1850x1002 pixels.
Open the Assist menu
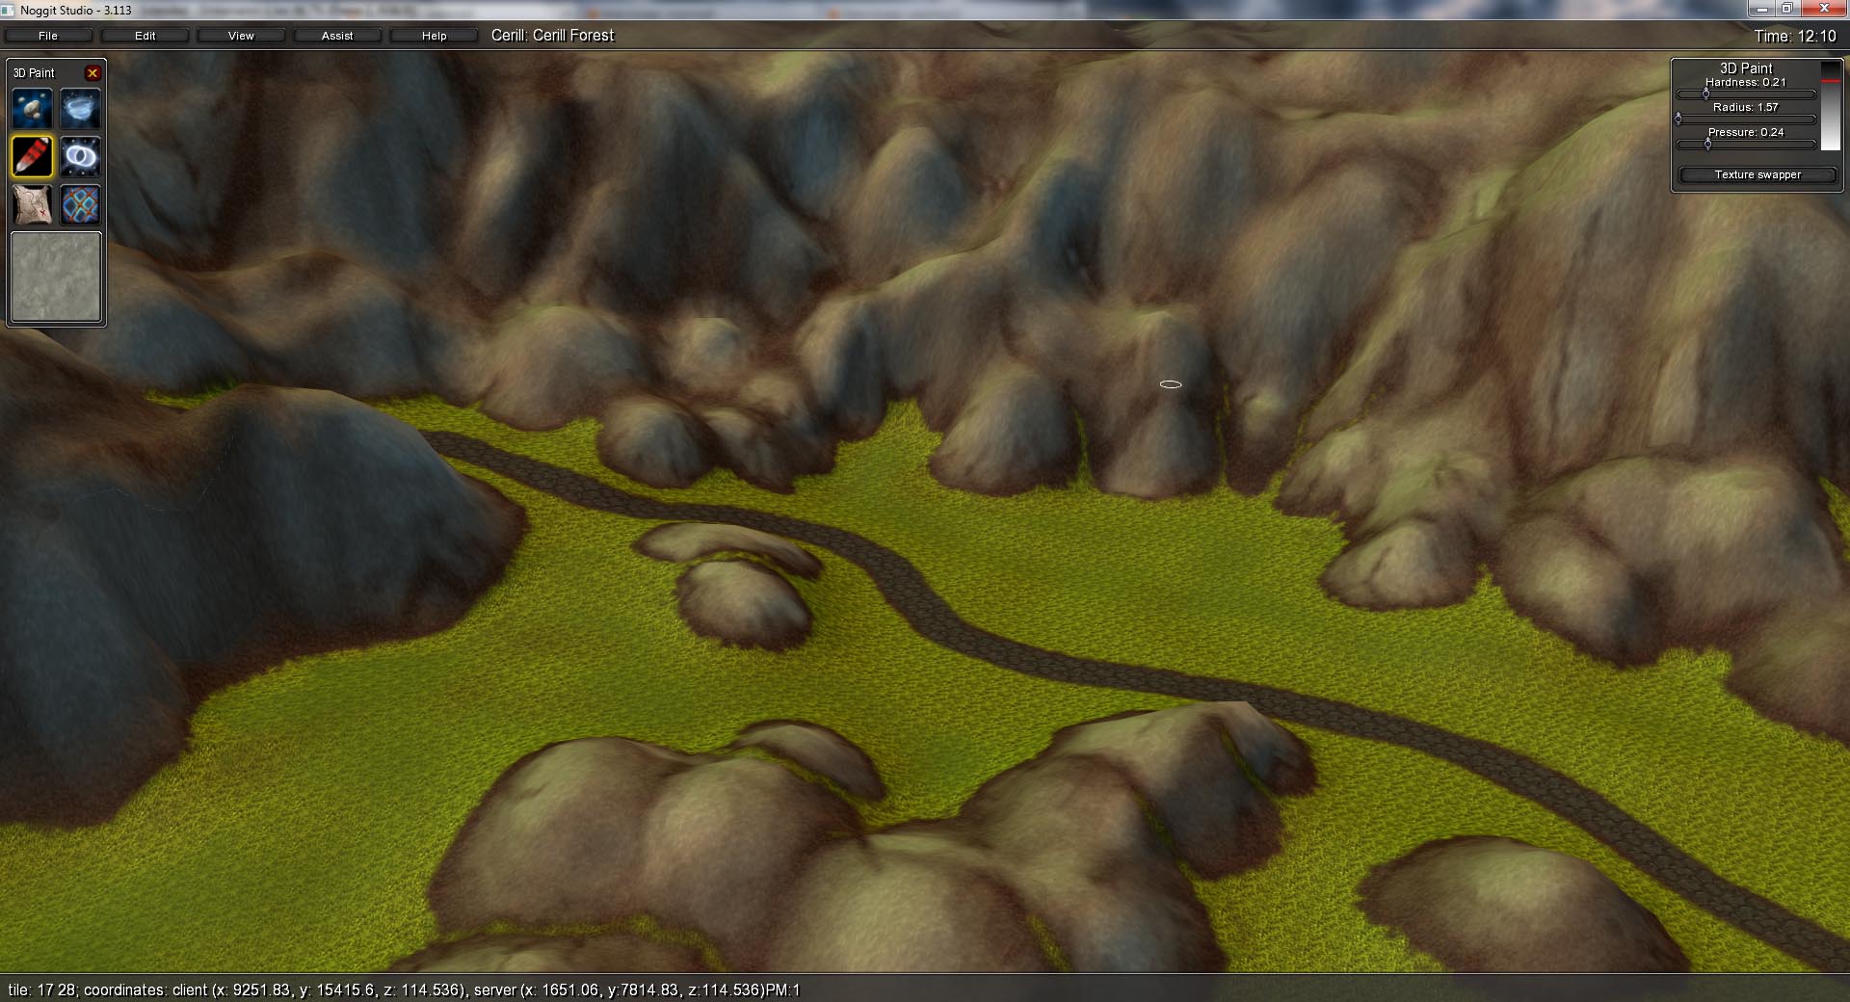point(337,36)
